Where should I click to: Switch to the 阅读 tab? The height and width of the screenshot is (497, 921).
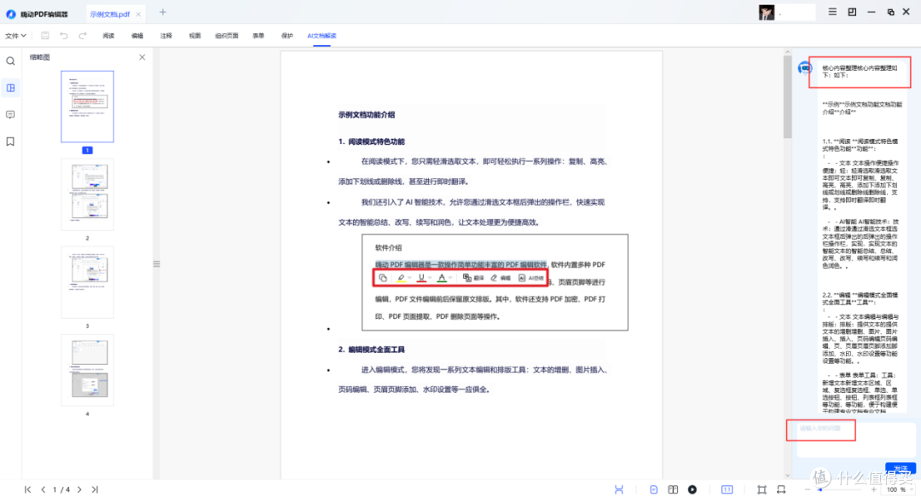tap(108, 36)
